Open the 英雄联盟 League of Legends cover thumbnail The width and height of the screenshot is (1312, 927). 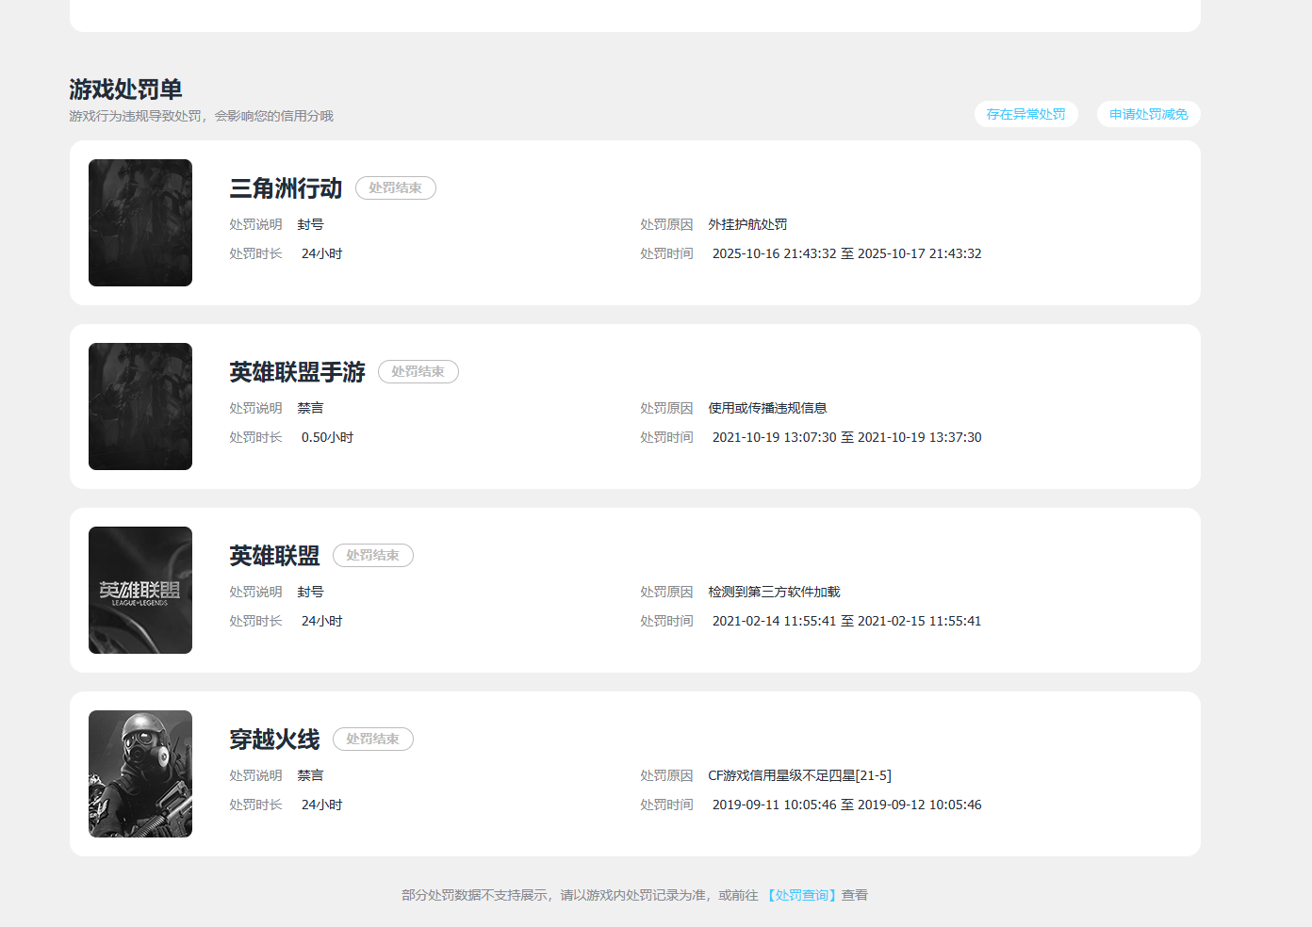140,590
